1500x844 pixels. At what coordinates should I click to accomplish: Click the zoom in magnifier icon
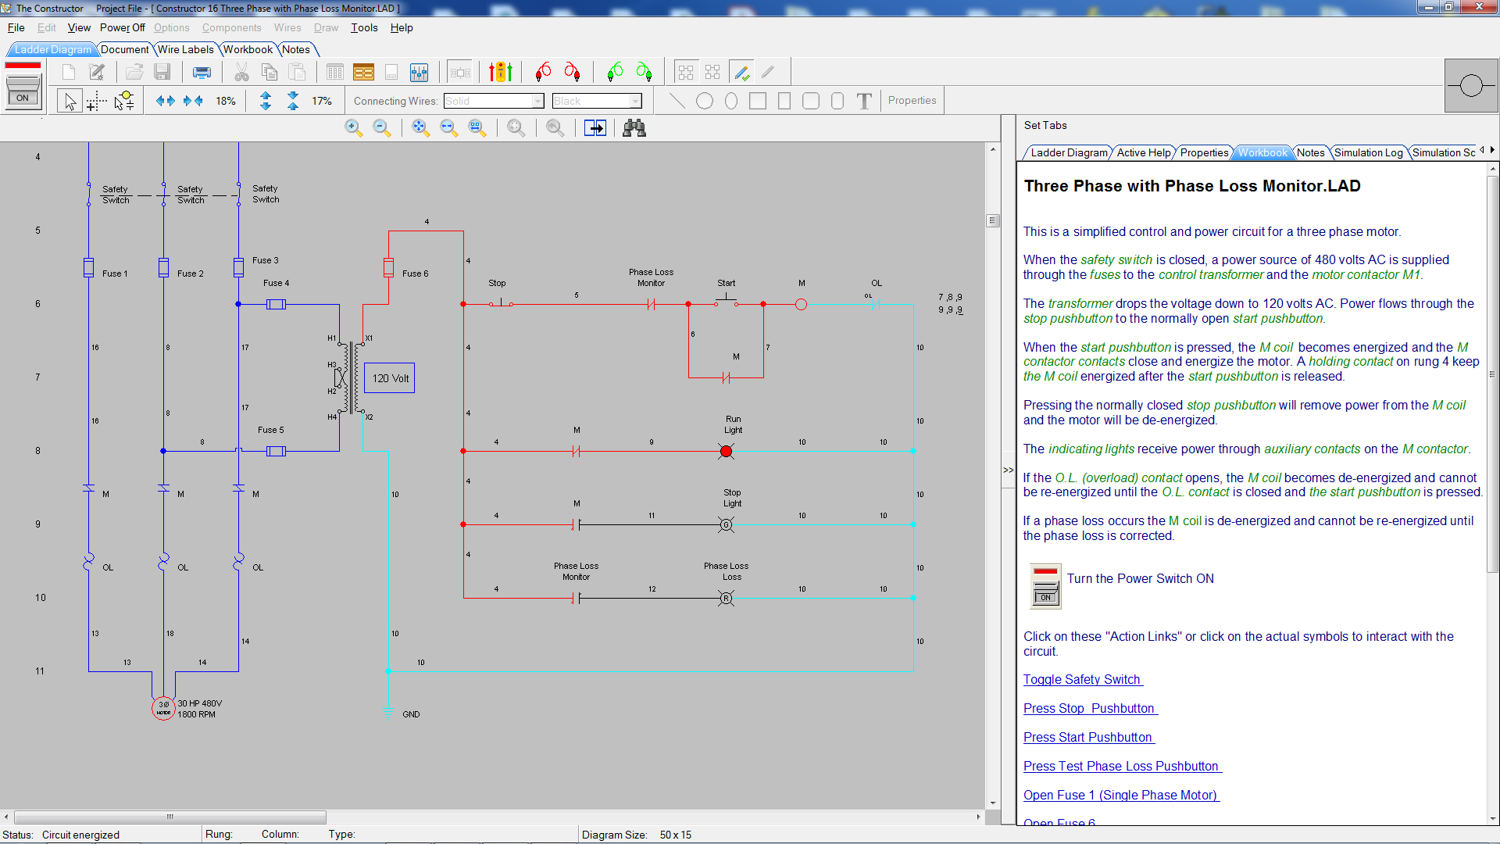(x=353, y=128)
